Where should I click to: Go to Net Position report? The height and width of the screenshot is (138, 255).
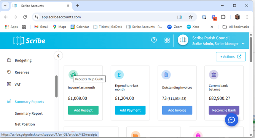(x=25, y=124)
